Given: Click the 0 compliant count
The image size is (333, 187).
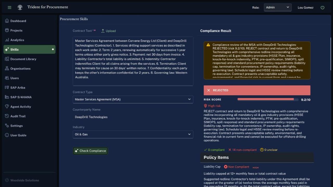Looking at the screenshot, I should (214, 150).
